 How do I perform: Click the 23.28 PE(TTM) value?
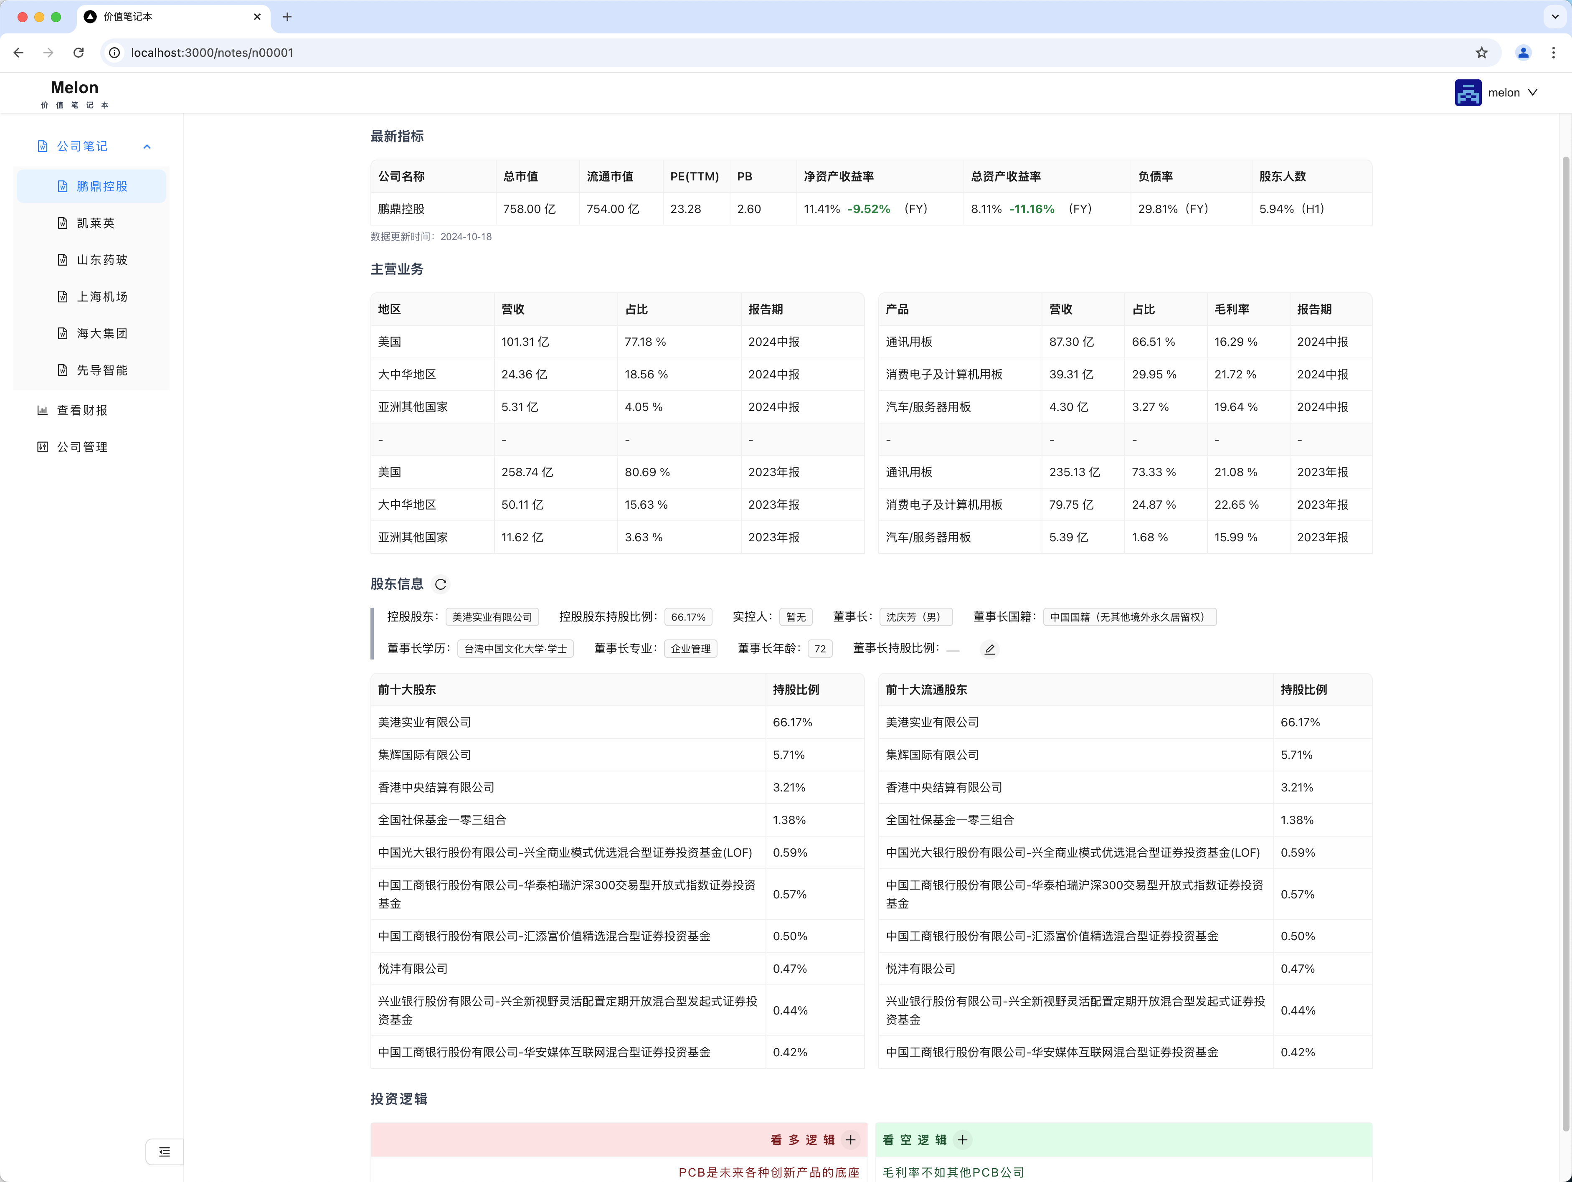(685, 209)
